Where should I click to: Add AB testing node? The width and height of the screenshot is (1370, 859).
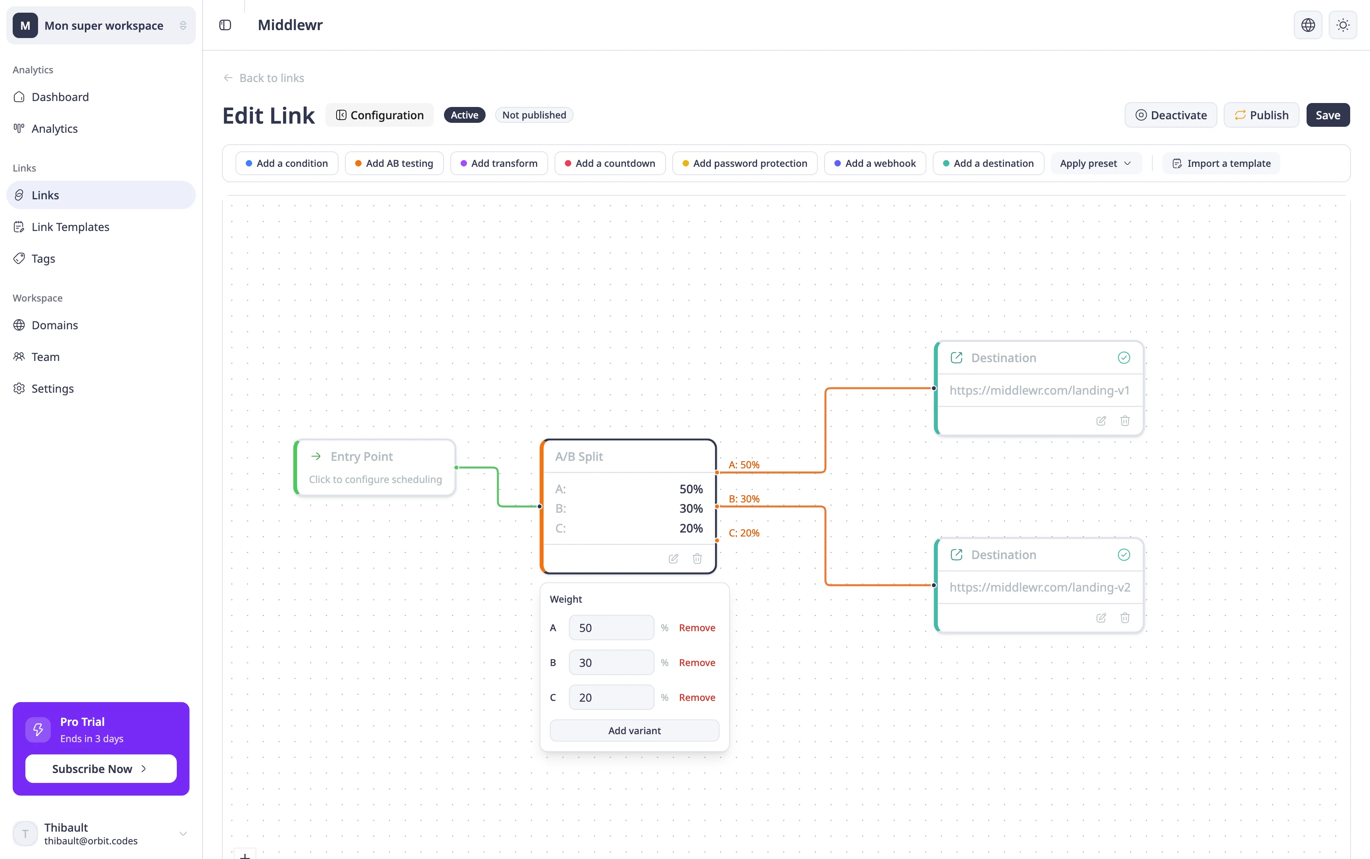pos(394,164)
